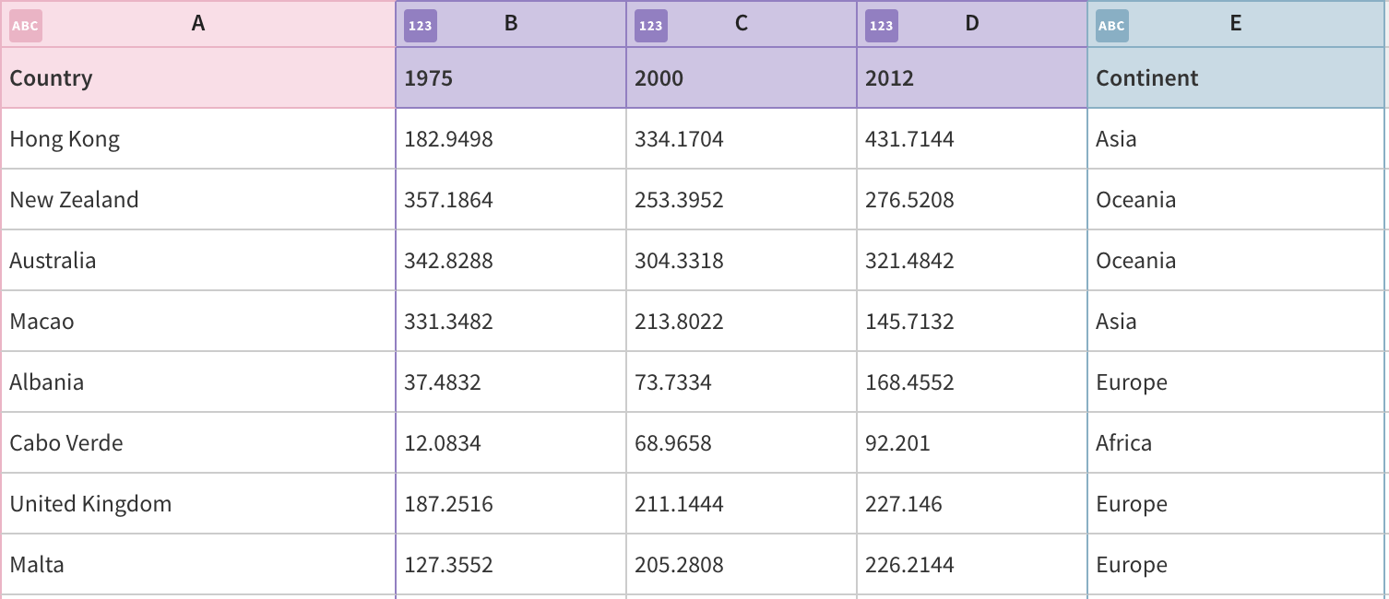Viewport: 1389px width, 599px height.
Task: Click the Continent header cell
Action: [1236, 78]
